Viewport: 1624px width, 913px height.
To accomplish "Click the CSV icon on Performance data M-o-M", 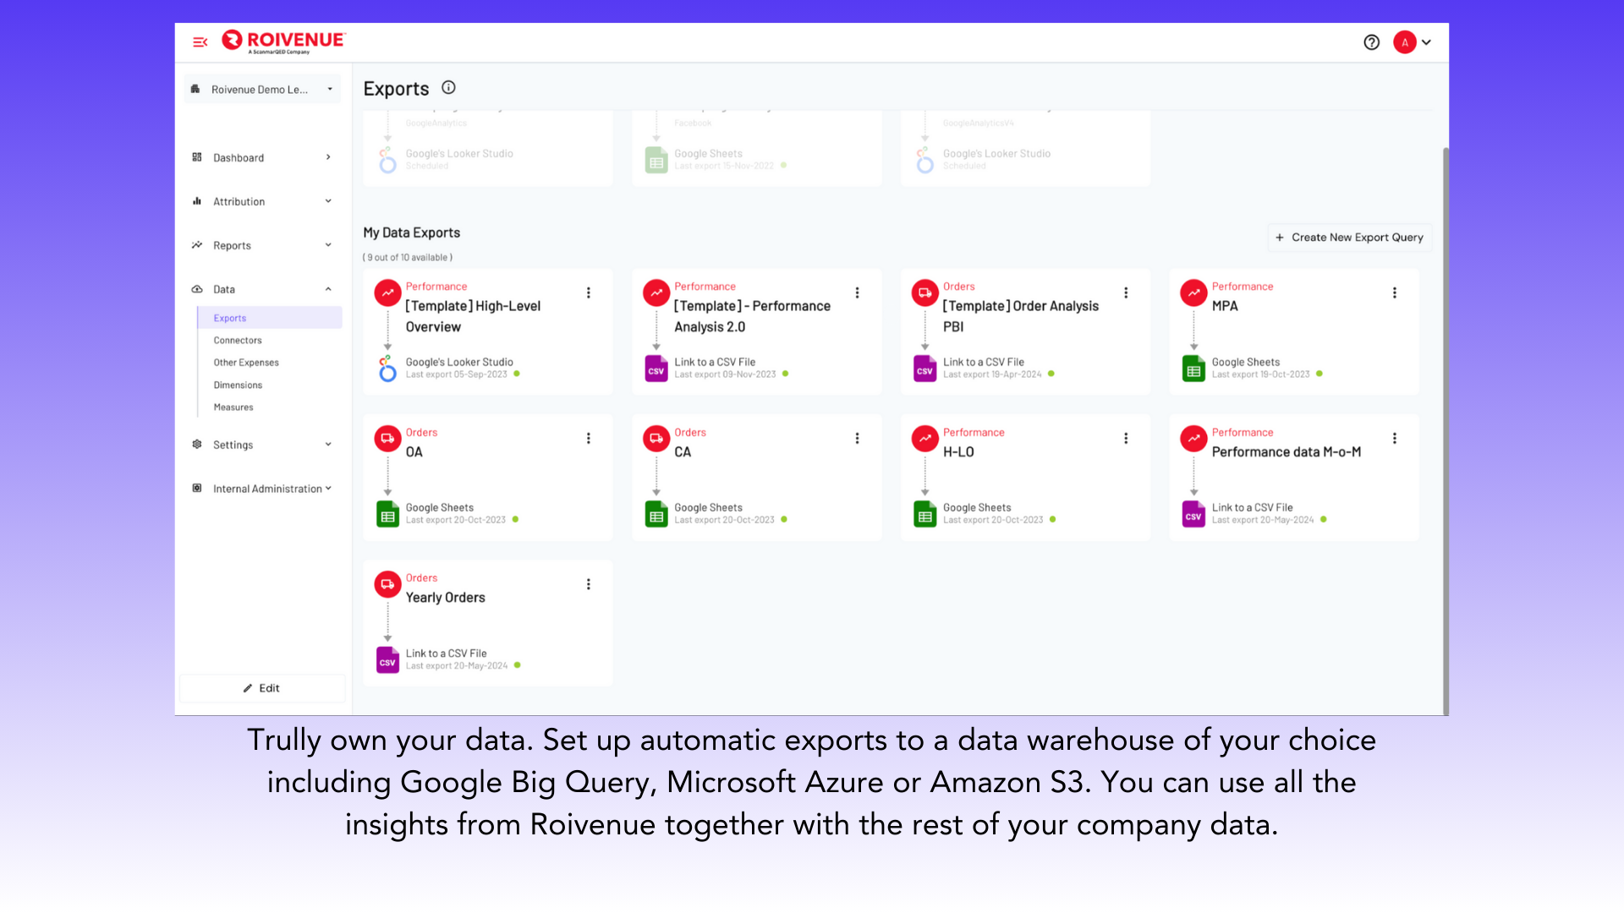I will click(x=1193, y=514).
